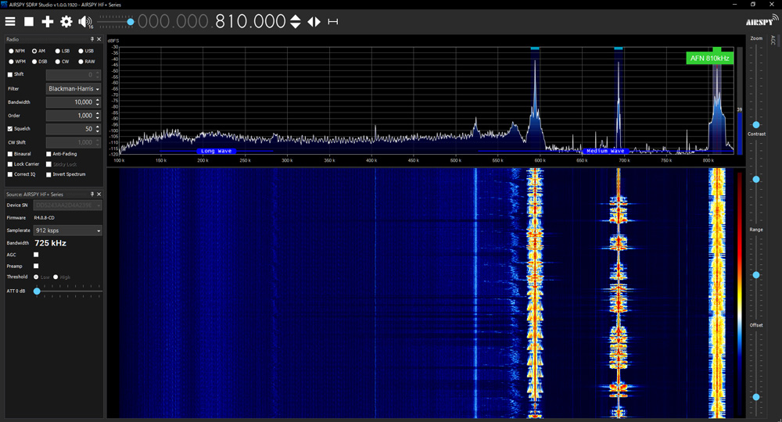
Task: Enable the Shift checkbox
Action: (x=10, y=74)
